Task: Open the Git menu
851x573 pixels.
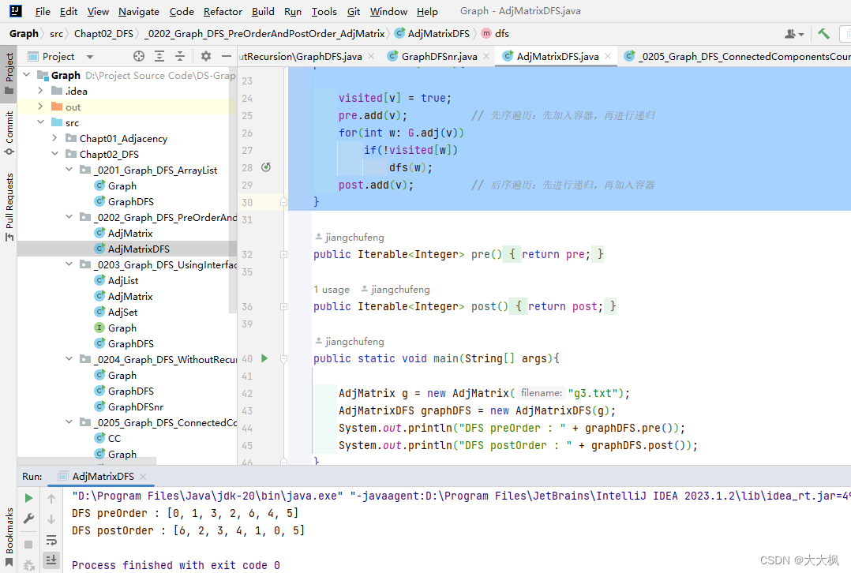Action: 354,11
